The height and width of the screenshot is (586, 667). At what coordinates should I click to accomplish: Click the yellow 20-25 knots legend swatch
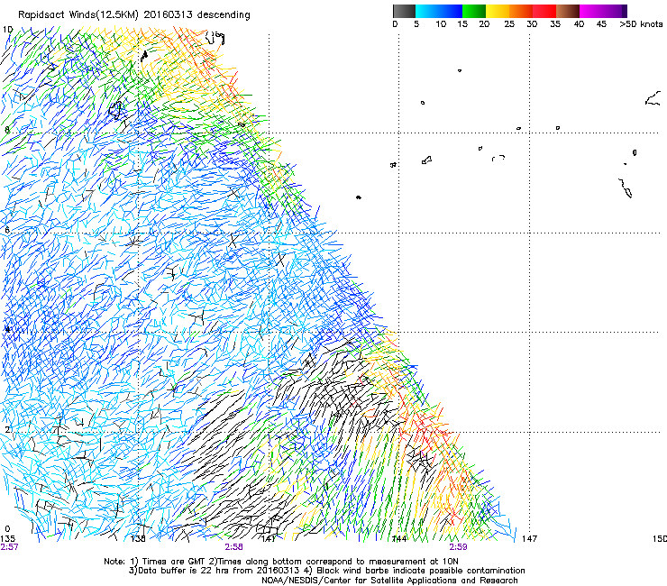[498, 11]
